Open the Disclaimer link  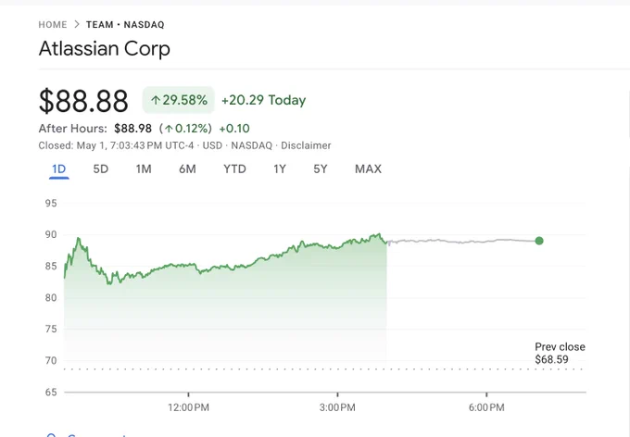[x=306, y=145]
